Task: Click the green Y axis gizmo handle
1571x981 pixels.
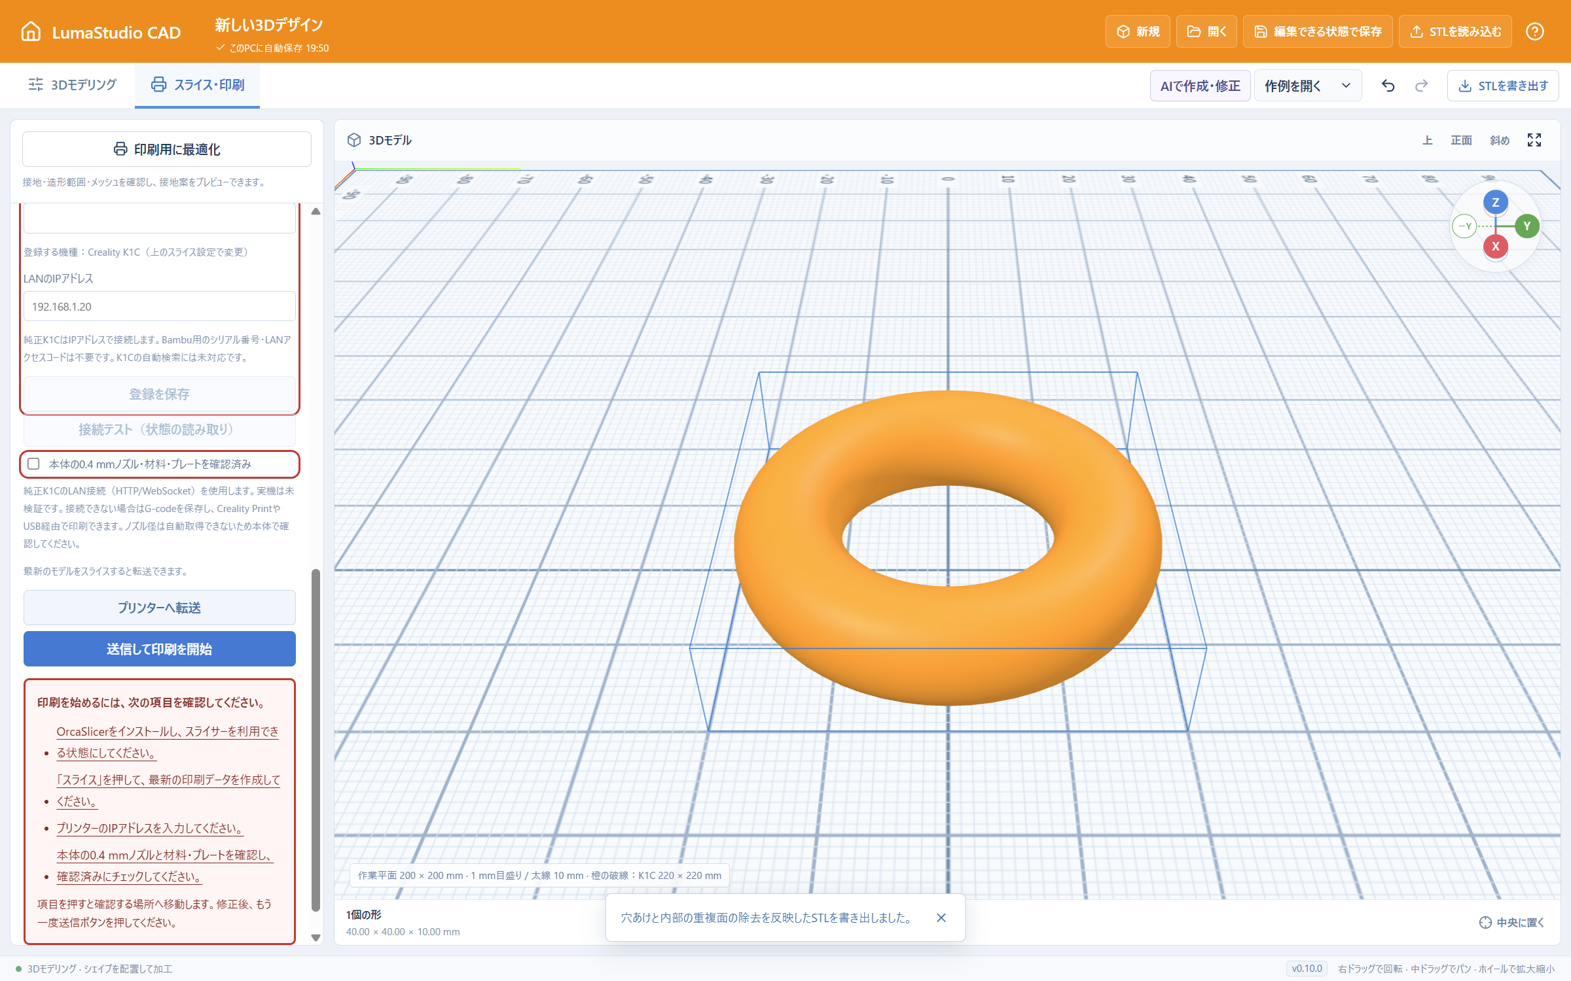Action: (x=1527, y=226)
